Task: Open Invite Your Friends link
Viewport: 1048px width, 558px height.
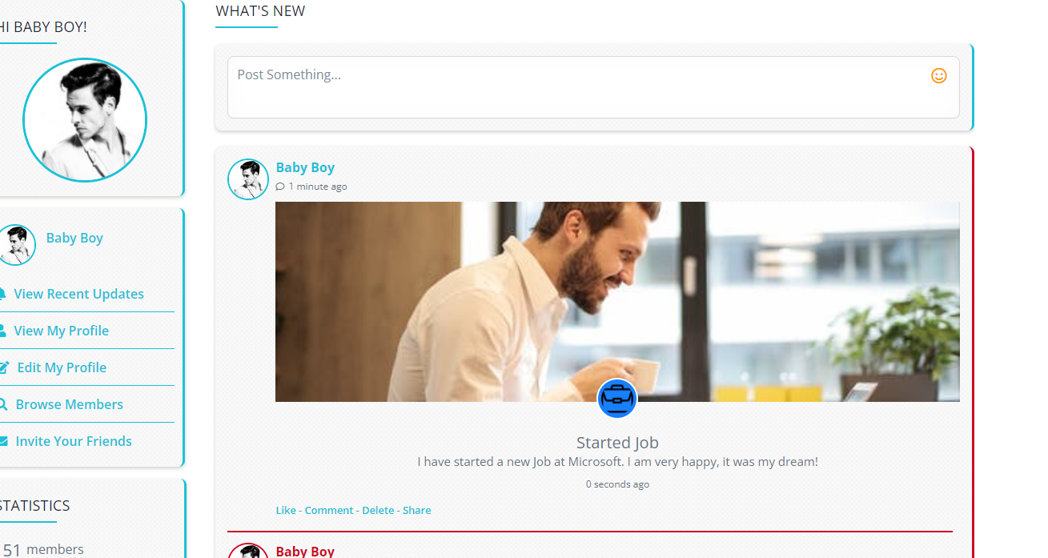Action: pyautogui.click(x=74, y=441)
